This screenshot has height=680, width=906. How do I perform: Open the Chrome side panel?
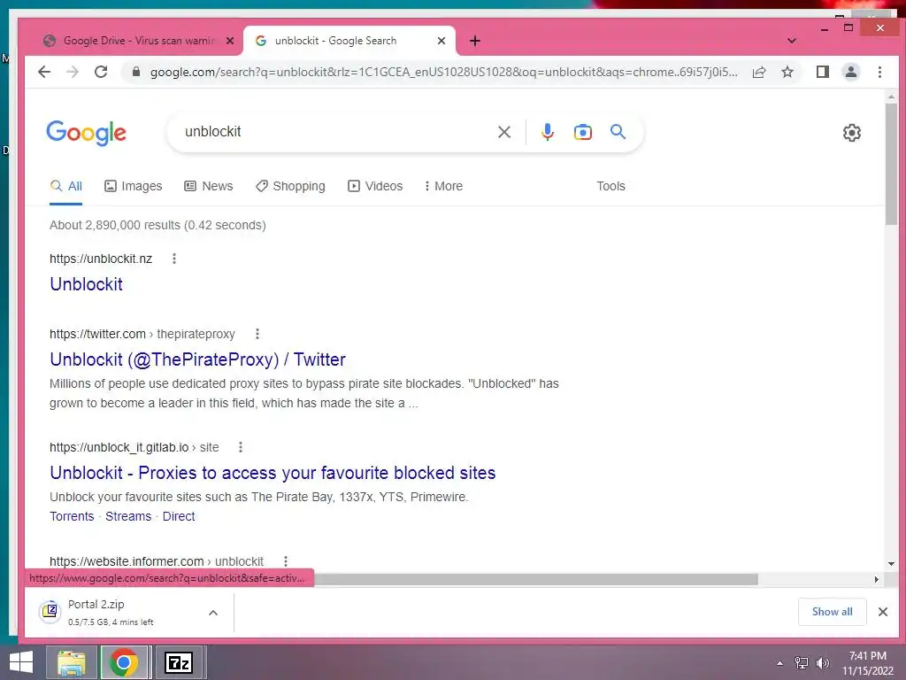coord(822,72)
